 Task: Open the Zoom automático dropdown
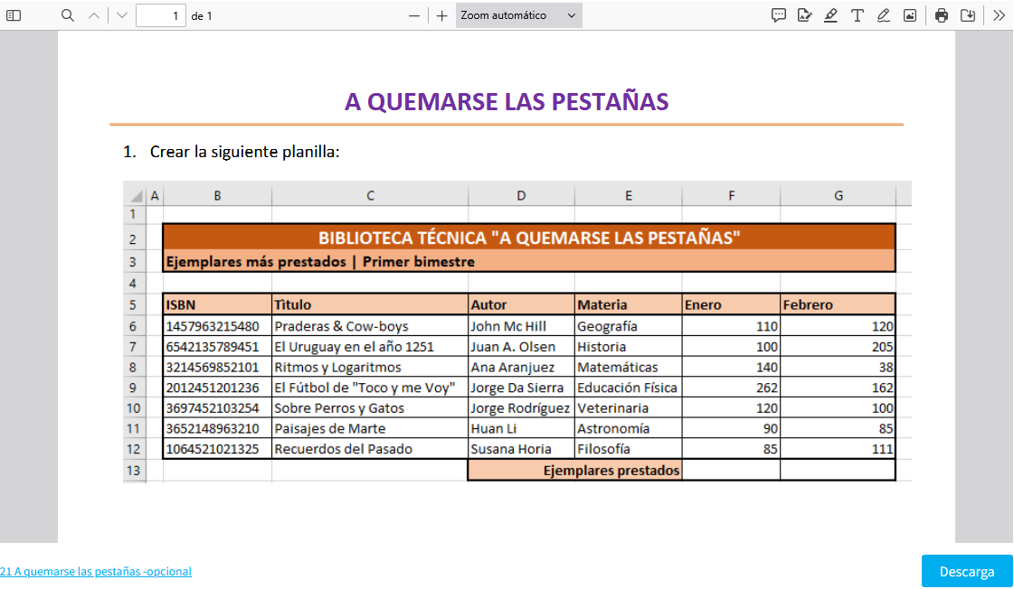click(x=518, y=15)
